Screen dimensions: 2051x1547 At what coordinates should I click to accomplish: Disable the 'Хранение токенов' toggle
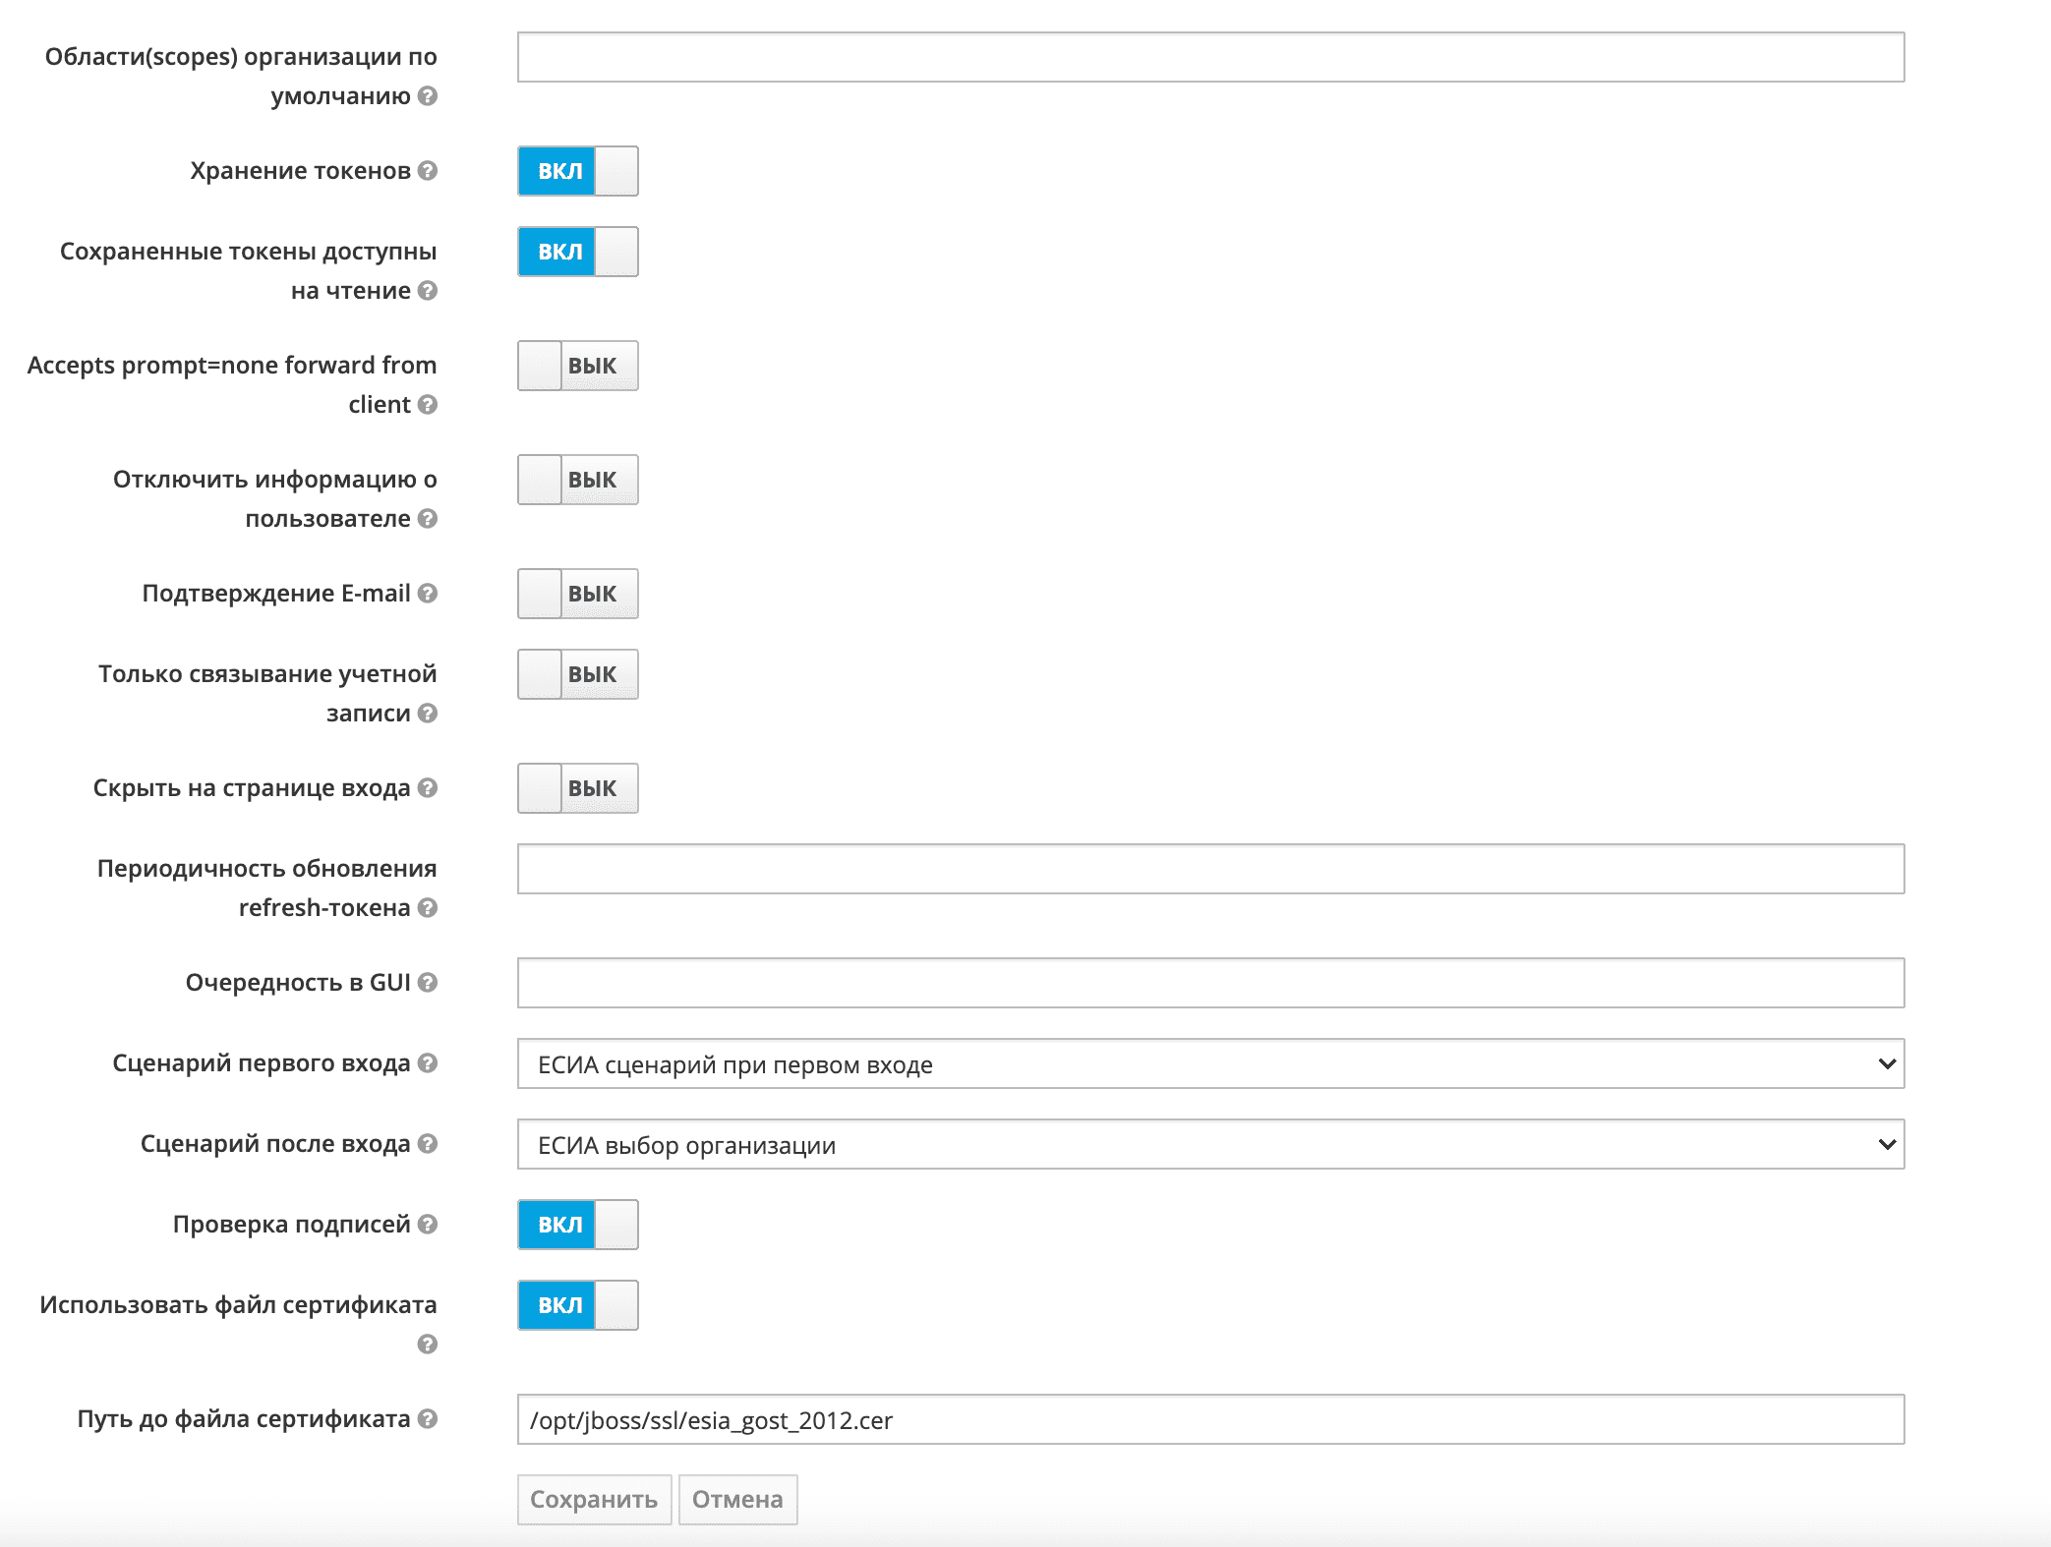point(578,171)
